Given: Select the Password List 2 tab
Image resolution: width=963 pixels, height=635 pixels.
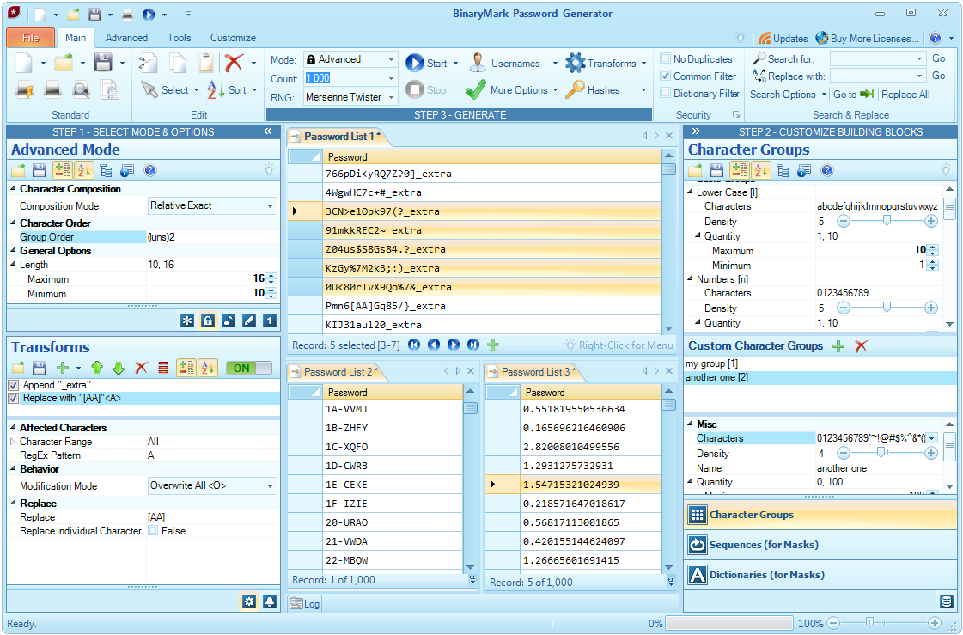Looking at the screenshot, I should (x=338, y=372).
